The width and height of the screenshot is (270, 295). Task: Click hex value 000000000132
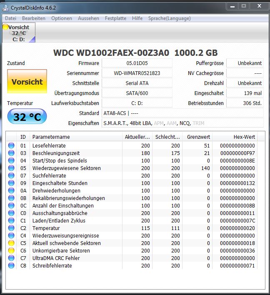tap(237, 183)
